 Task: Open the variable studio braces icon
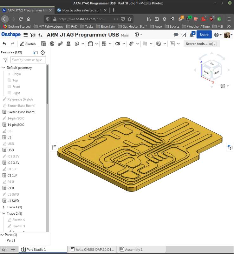[x=184, y=35]
